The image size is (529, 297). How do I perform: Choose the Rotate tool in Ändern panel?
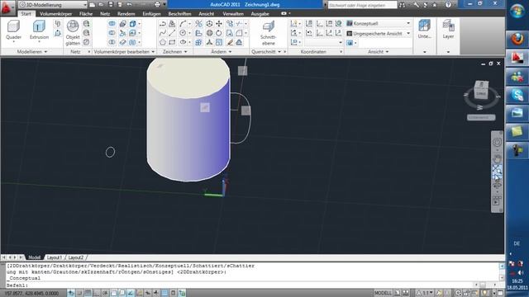[x=219, y=33]
